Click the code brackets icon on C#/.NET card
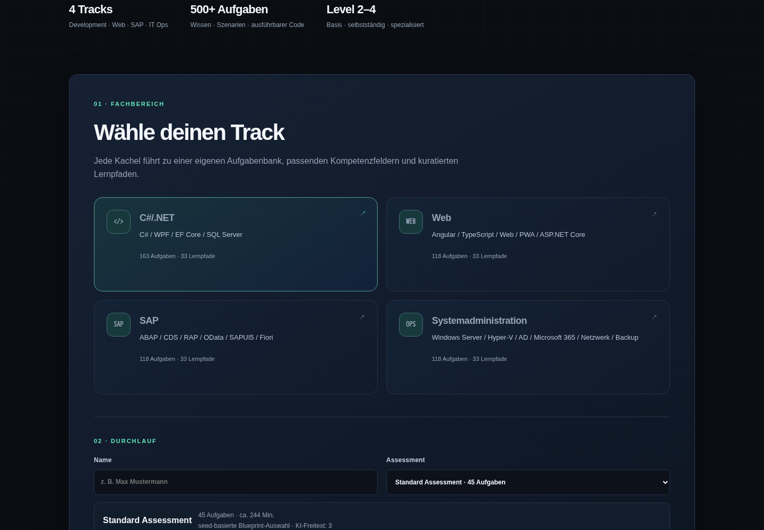Viewport: 764px width, 530px height. [x=118, y=222]
